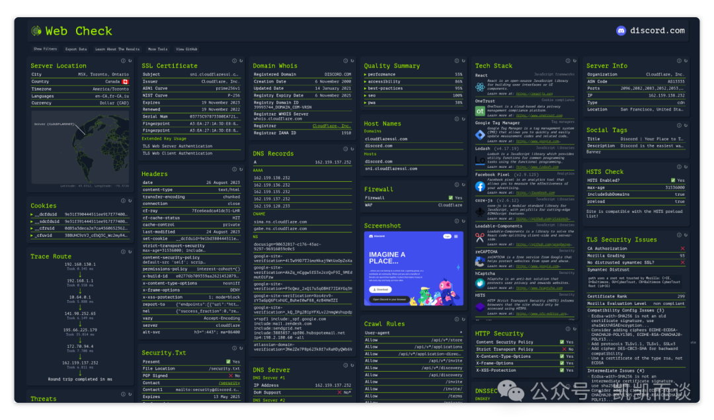714x420 pixels.
Task: Refresh the DNS Records card
Action: pyautogui.click(x=352, y=149)
